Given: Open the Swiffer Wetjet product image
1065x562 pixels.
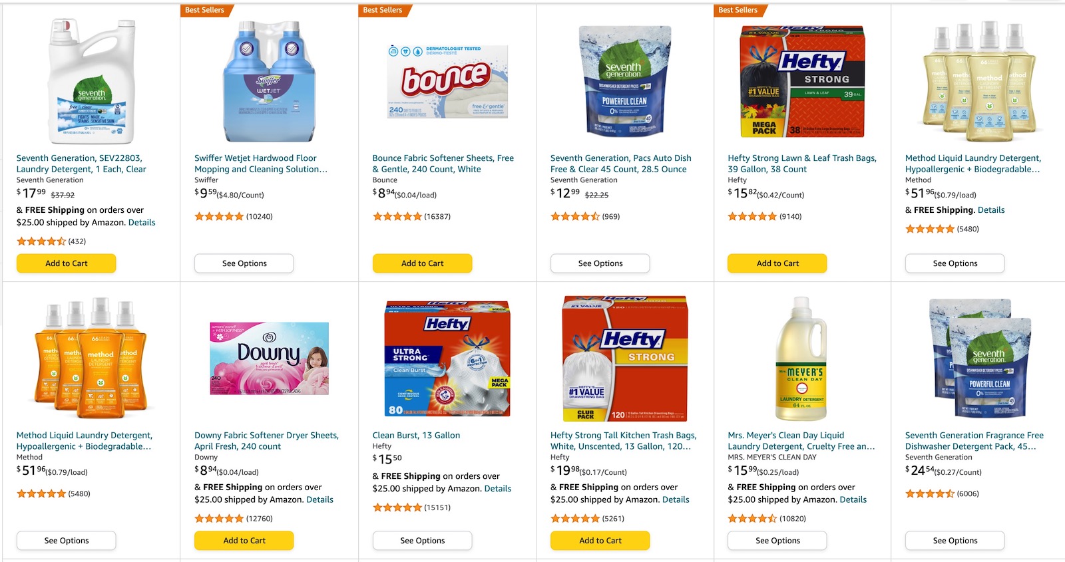Looking at the screenshot, I should 269,81.
